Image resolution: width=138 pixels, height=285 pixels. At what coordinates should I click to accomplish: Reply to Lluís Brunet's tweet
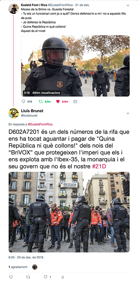11,277
